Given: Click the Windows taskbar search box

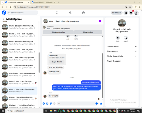Looking at the screenshot, I should pos(24,111).
